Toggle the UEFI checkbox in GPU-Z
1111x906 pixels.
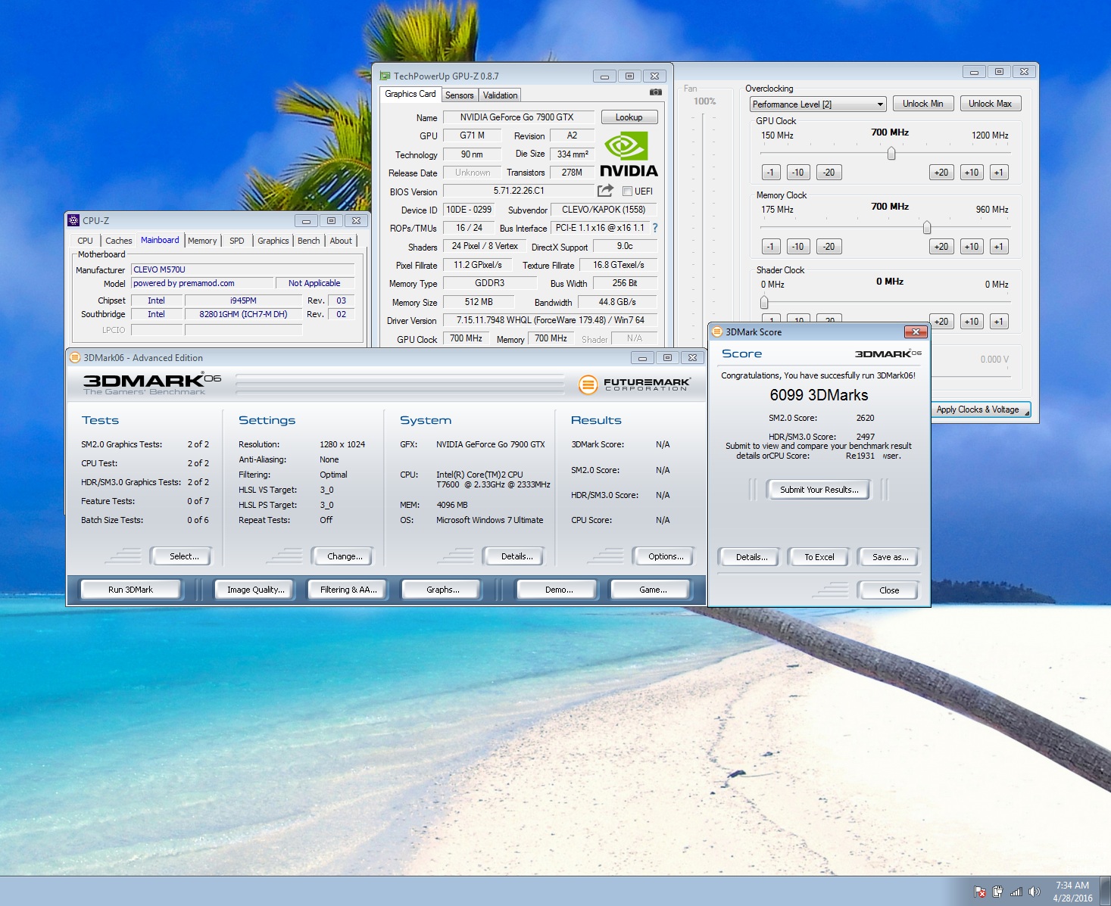click(627, 191)
